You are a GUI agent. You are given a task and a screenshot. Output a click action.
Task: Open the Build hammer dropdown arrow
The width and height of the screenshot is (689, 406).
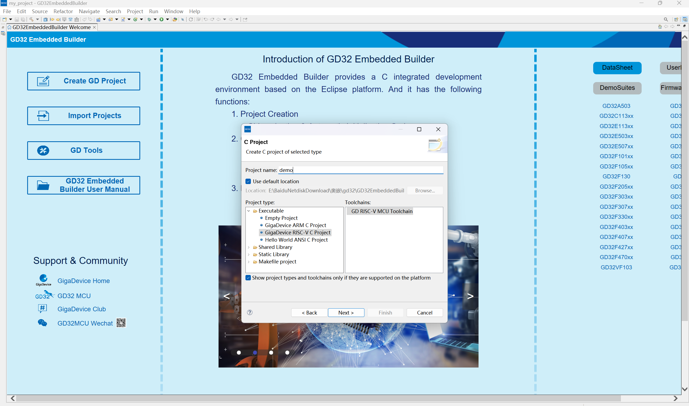[x=37, y=19]
